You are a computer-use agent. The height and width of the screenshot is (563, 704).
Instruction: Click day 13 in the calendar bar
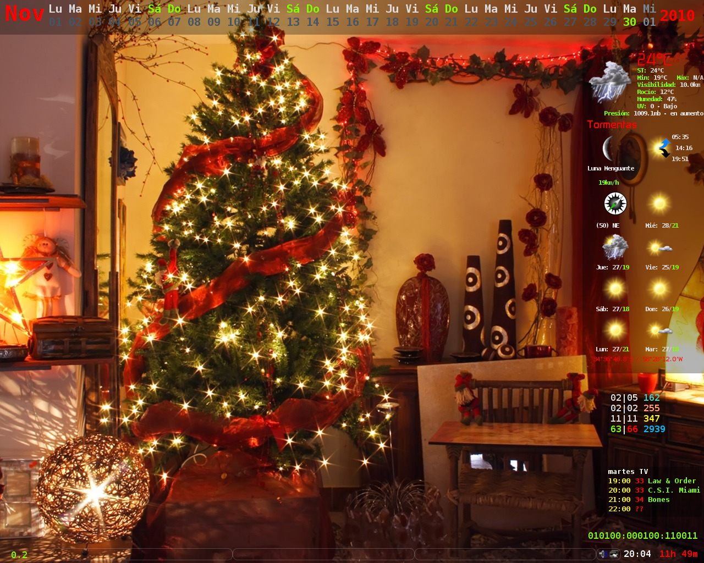(293, 22)
